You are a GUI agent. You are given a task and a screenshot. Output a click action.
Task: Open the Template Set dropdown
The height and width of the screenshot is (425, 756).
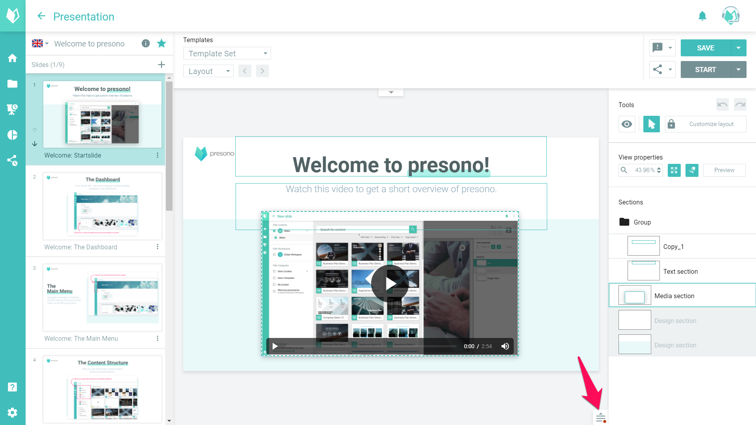tap(227, 54)
